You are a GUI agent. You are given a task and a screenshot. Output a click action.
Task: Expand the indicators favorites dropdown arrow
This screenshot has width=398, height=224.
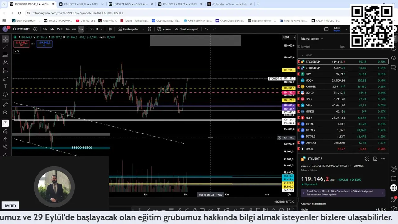tap(143, 29)
